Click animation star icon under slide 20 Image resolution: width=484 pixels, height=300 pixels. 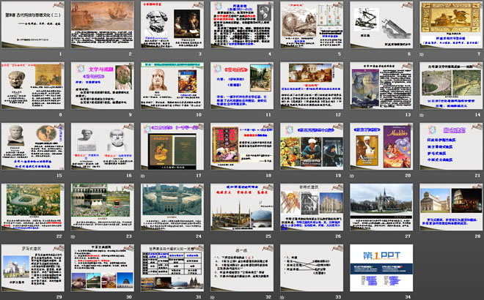(352, 176)
